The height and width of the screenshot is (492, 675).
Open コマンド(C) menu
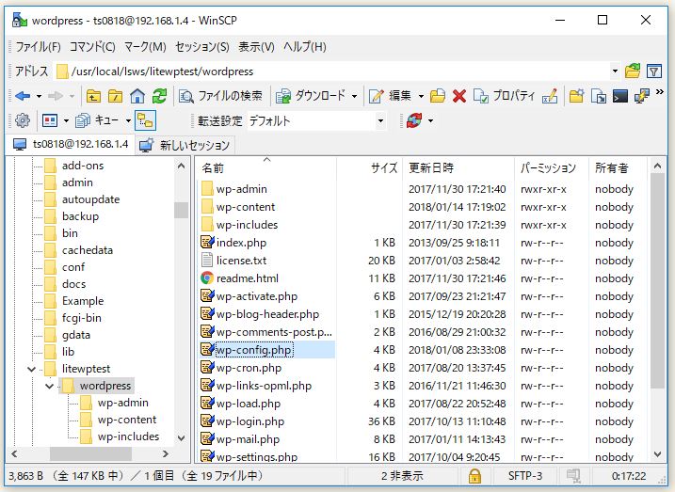click(x=92, y=46)
